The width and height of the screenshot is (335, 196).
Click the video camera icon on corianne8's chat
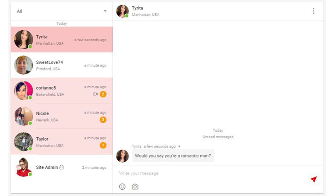(95, 94)
